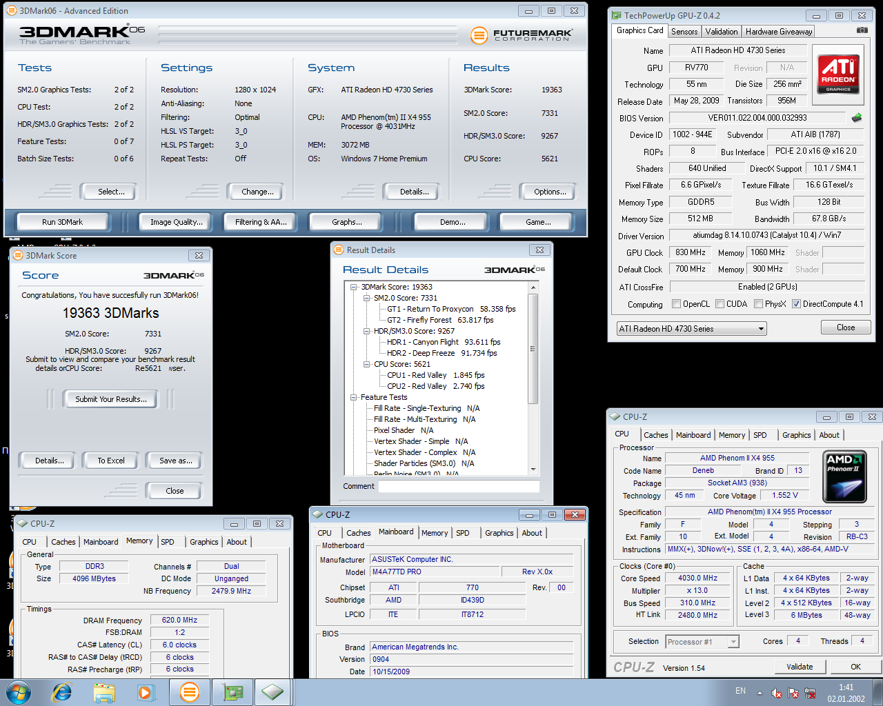Click the Demo... button
Image resolution: width=883 pixels, height=706 pixels.
click(453, 222)
